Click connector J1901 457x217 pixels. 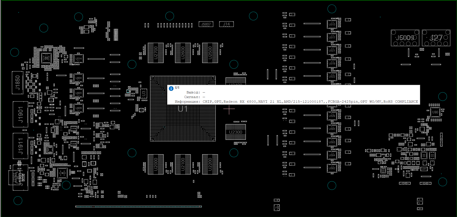(x=20, y=114)
